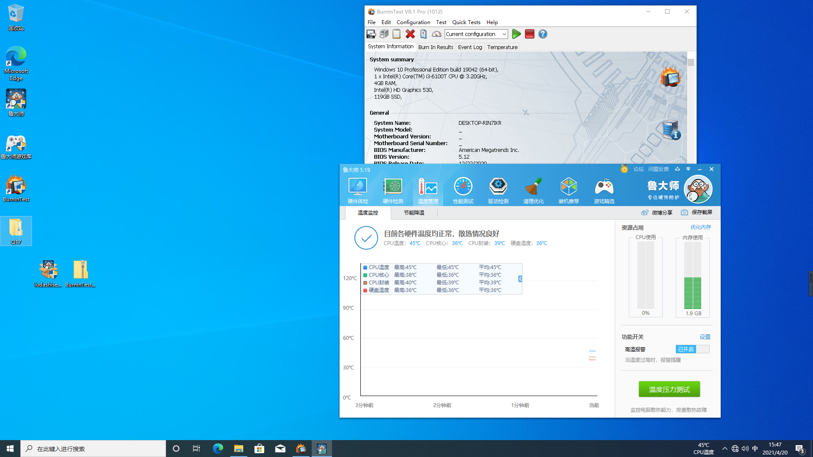Toggle the 高温报警 switch on/off
Viewport: 813px width, 457px height.
[x=692, y=349]
